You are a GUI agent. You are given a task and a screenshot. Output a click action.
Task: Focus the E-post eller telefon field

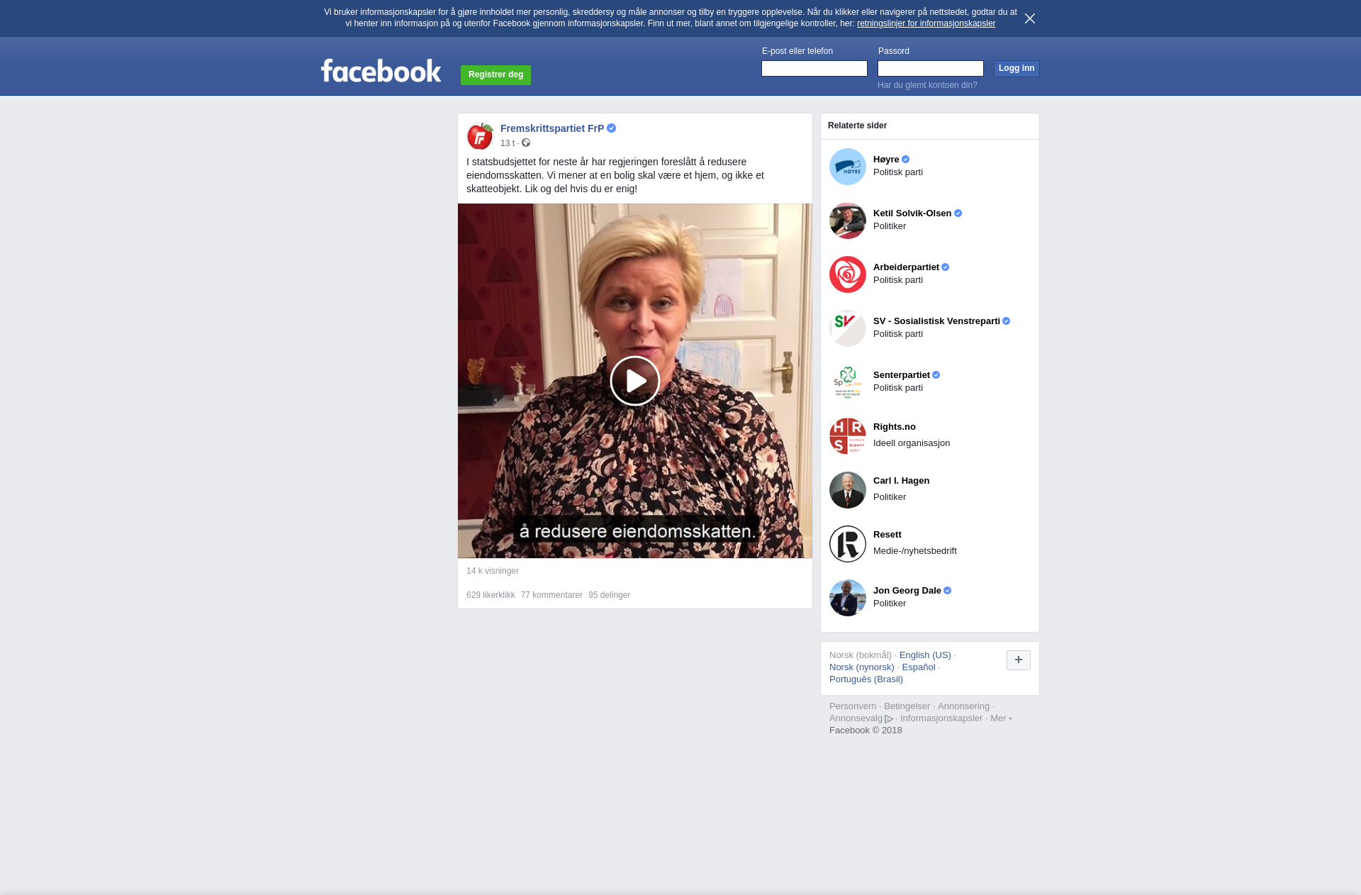814,68
